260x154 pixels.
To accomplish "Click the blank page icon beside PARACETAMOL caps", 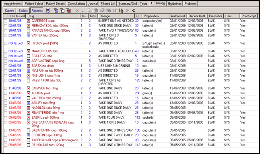I will [x=29, y=30].
